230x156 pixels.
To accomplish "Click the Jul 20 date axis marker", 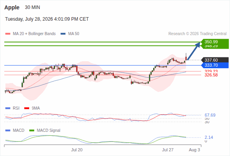I will (77, 150).
